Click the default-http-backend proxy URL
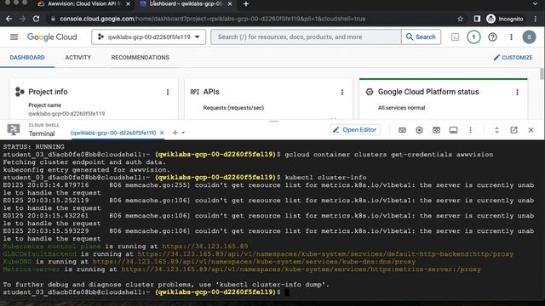 coord(325,254)
